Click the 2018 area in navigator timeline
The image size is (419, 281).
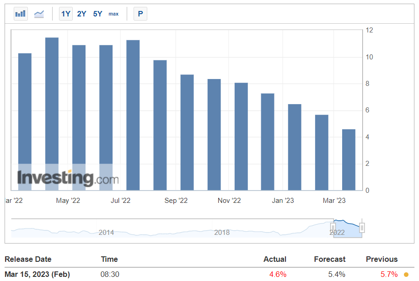(222, 233)
